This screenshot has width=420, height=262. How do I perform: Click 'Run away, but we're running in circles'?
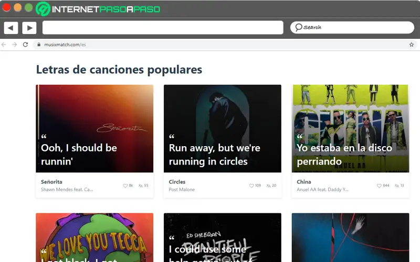point(214,155)
